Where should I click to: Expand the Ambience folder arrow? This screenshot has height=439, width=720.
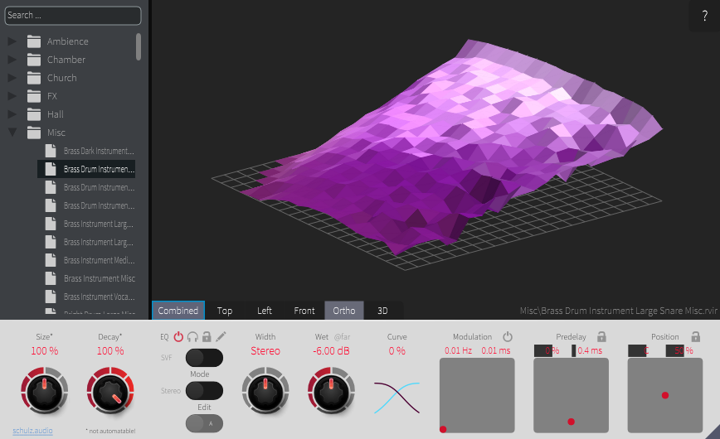[x=12, y=41]
